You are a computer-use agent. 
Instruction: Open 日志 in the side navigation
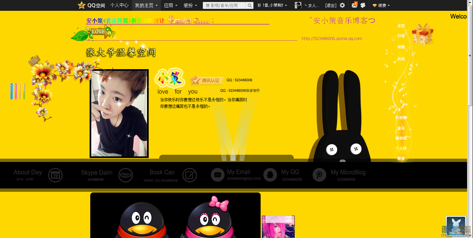[401, 36]
